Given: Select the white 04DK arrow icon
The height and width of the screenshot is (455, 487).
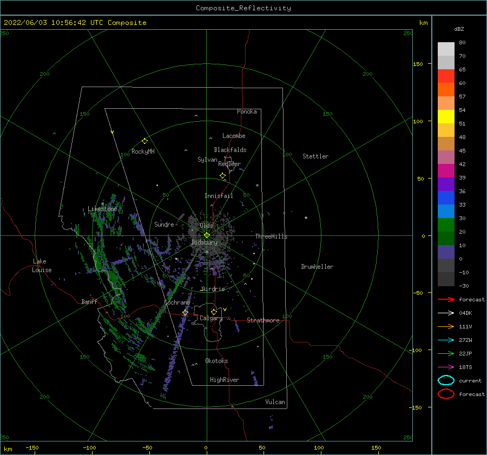Looking at the screenshot, I should point(446,313).
